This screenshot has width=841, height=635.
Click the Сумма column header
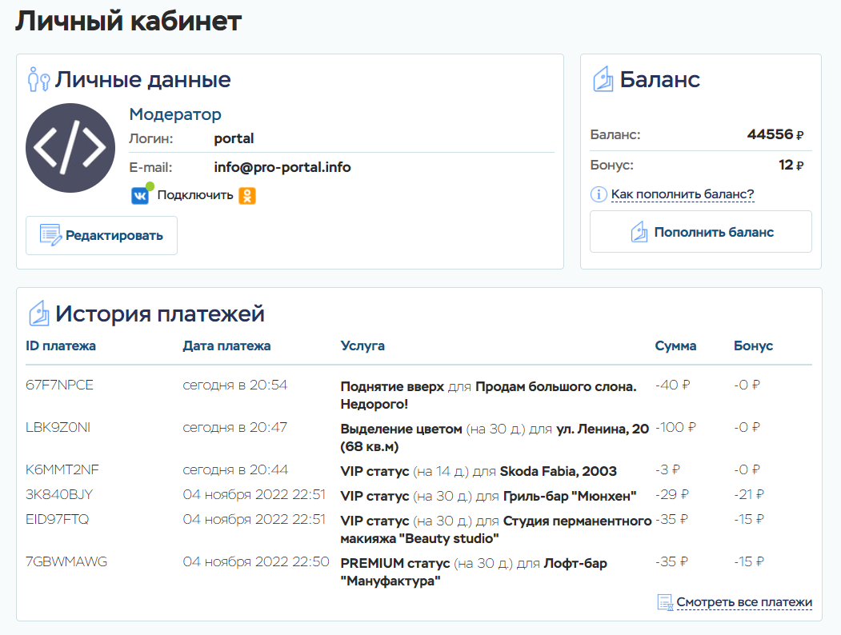click(x=675, y=346)
